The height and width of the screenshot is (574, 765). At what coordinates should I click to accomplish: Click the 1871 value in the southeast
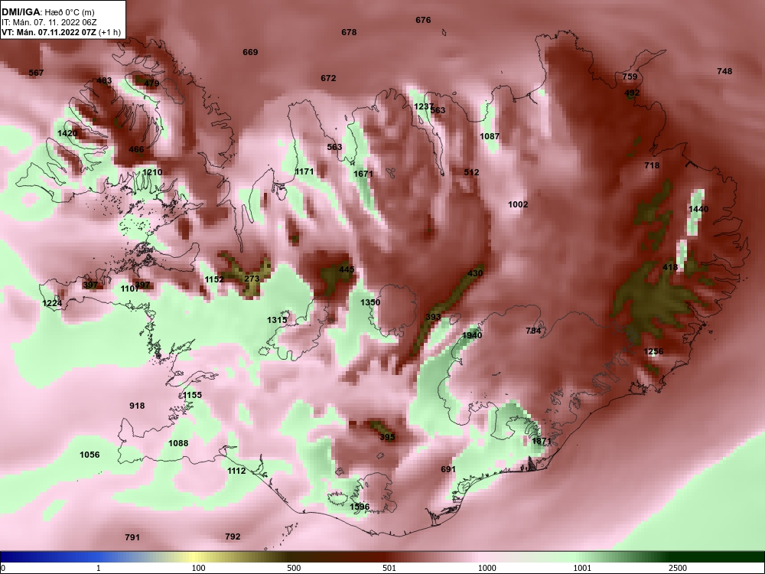click(x=542, y=441)
